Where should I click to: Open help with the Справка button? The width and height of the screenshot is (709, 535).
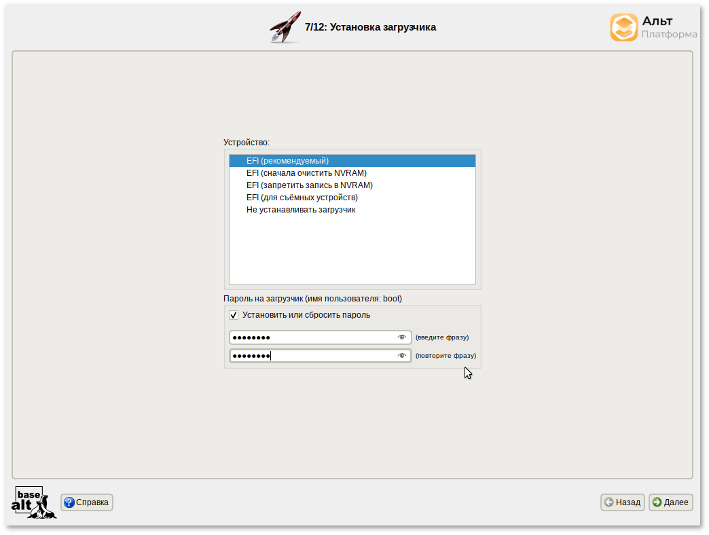[x=87, y=502]
